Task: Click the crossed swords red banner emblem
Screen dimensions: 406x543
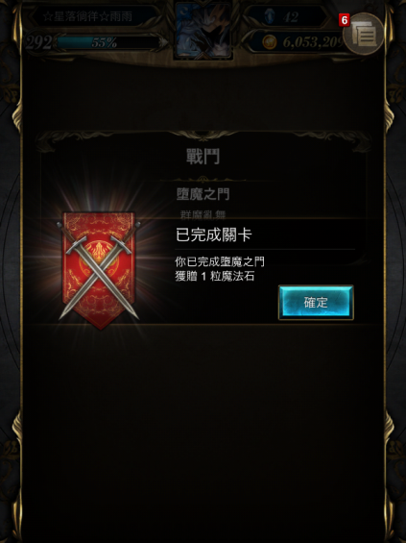Action: pyautogui.click(x=99, y=271)
